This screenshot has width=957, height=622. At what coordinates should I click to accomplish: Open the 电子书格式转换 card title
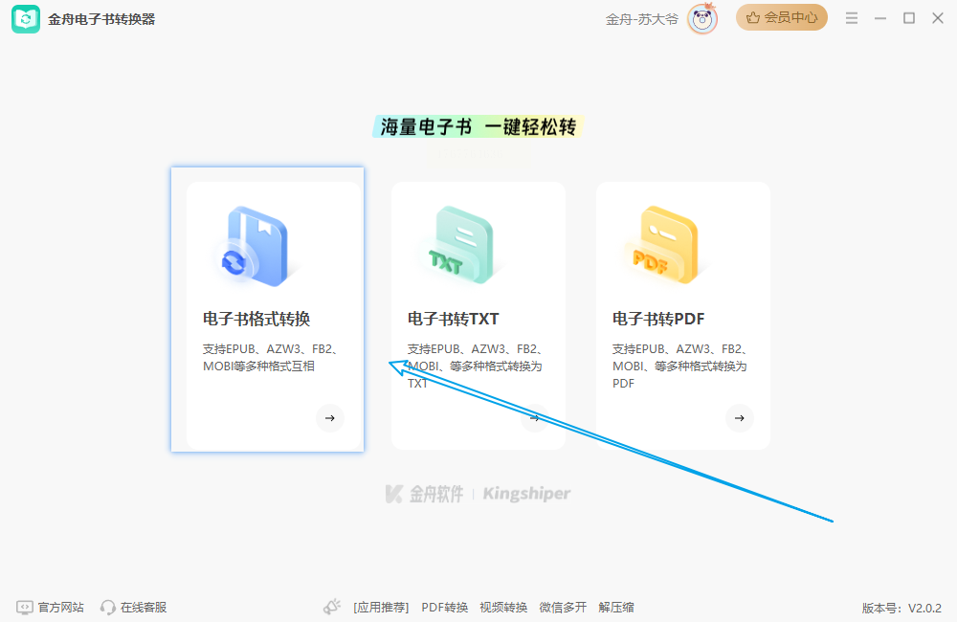click(256, 319)
